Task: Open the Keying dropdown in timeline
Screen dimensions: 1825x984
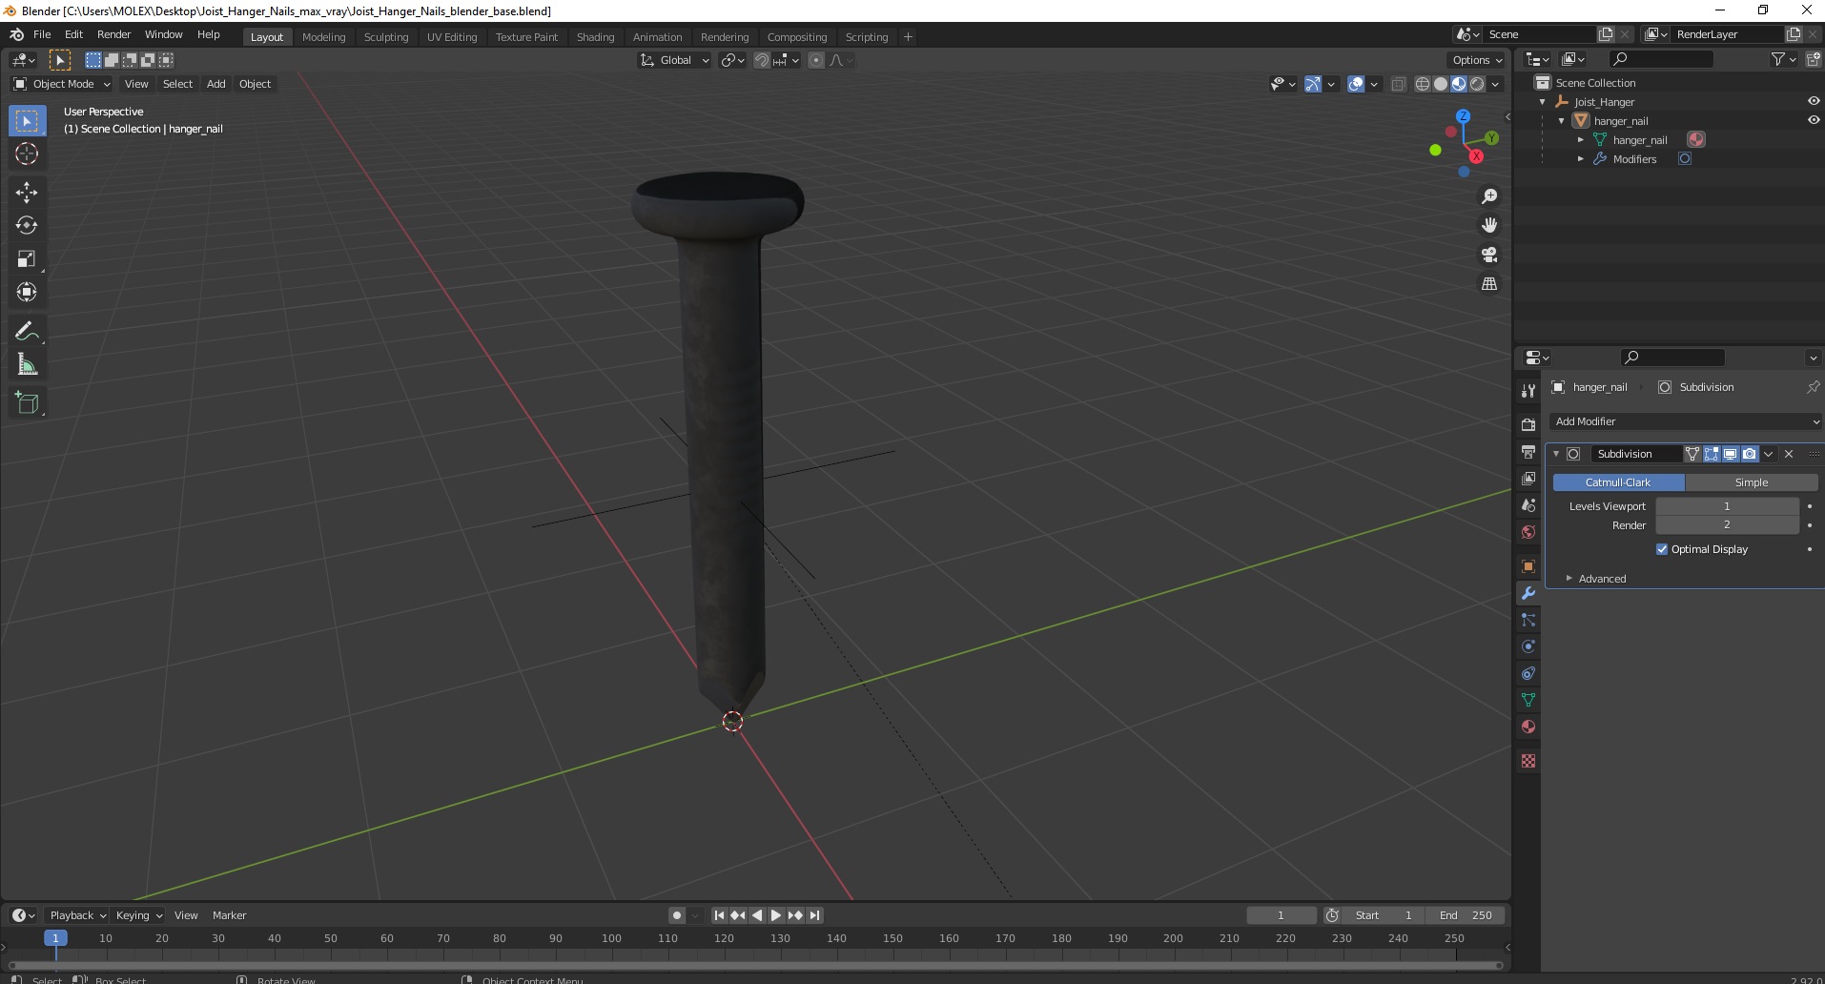Action: [138, 915]
